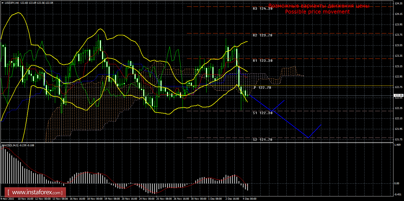
Task: Click the 30 Nov 00:00 time axis label
Action: pyautogui.click(x=199, y=199)
